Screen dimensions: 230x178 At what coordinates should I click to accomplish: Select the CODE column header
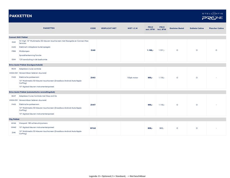(x=93, y=28)
